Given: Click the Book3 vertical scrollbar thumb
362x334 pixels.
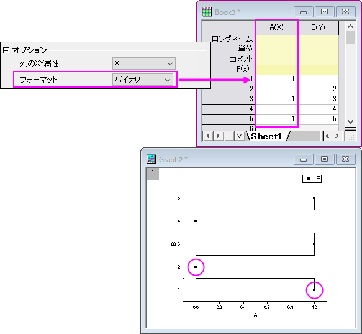Looking at the screenshot, I should pos(350,38).
